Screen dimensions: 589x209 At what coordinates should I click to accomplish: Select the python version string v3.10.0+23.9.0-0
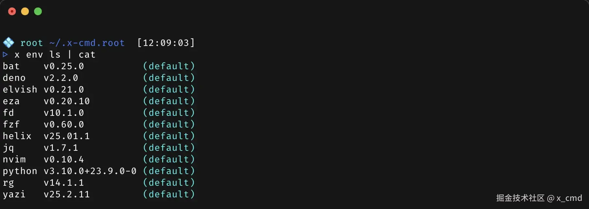(90, 171)
